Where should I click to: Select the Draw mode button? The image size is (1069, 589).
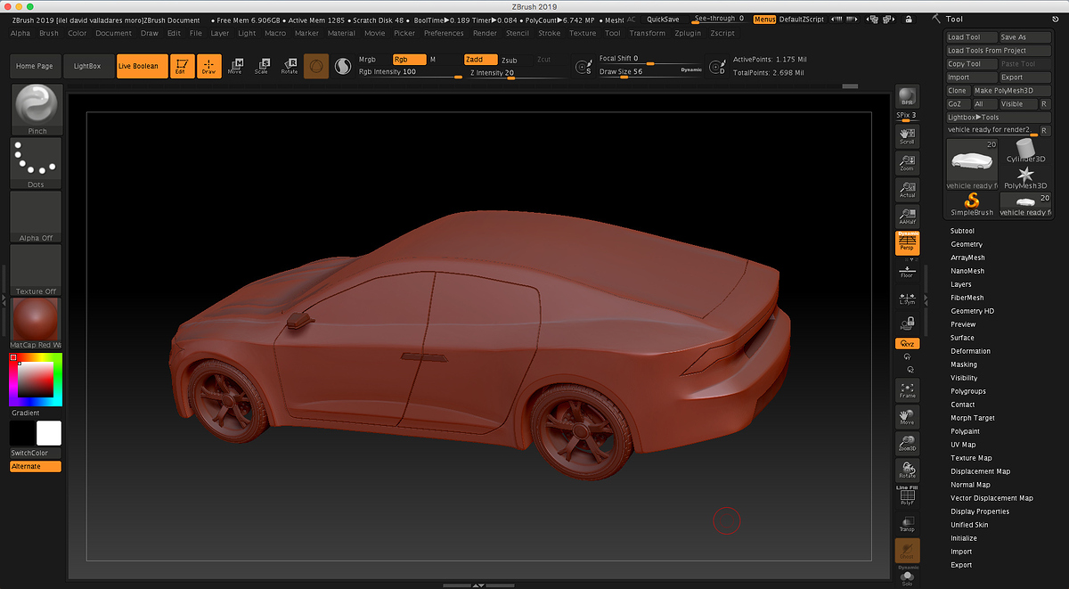(208, 66)
